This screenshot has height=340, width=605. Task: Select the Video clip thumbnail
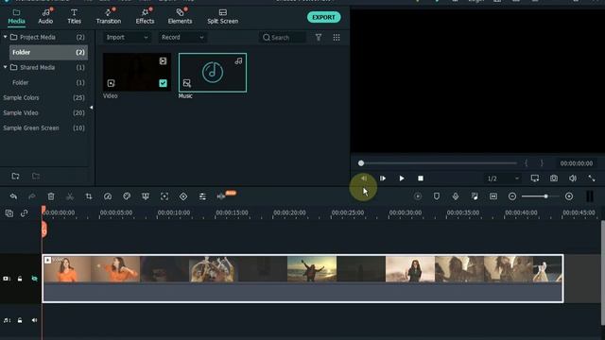[136, 72]
